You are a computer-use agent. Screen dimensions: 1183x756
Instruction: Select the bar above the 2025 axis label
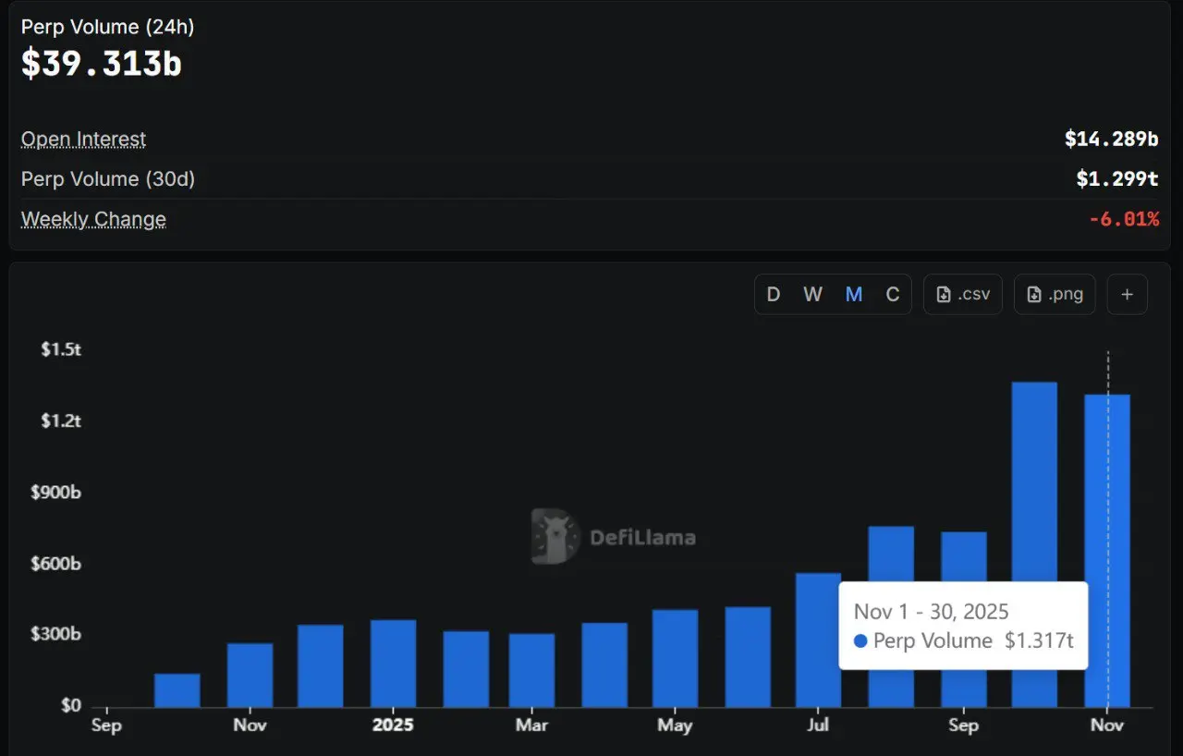[393, 663]
